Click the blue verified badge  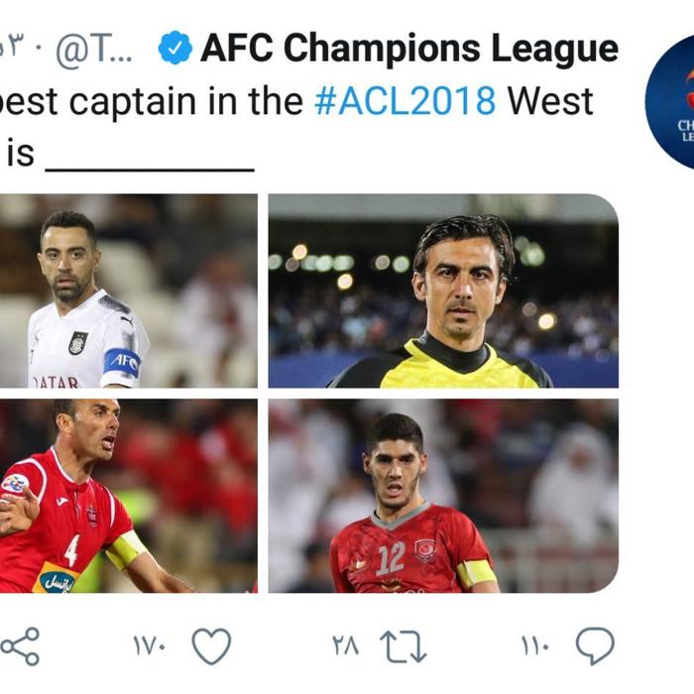tap(174, 48)
